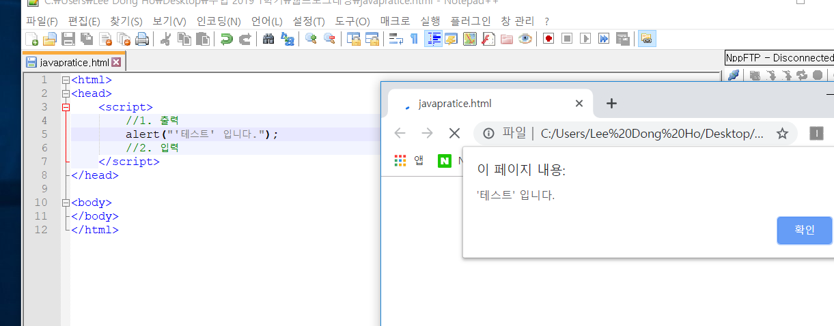
Task: Close current document via toolbar icon
Action: [x=105, y=39]
